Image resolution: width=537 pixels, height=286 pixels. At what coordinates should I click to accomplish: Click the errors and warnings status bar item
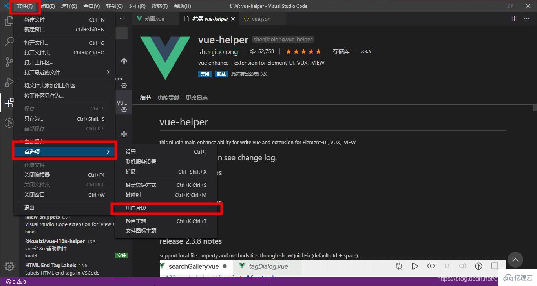[x=16, y=282]
